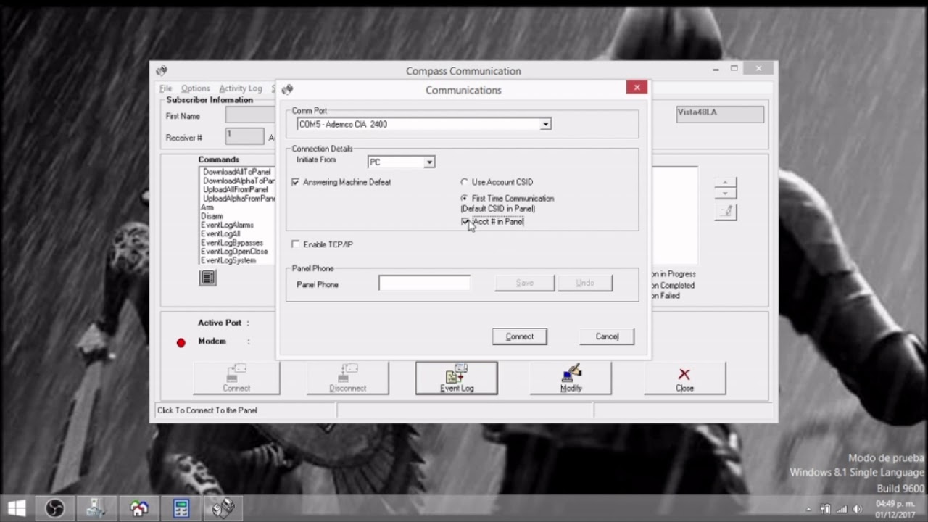Select the Disarm command

pyautogui.click(x=212, y=216)
